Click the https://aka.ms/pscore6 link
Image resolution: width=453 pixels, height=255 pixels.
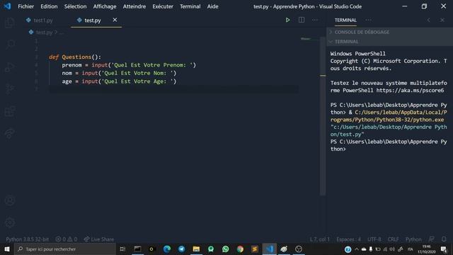[x=410, y=90]
